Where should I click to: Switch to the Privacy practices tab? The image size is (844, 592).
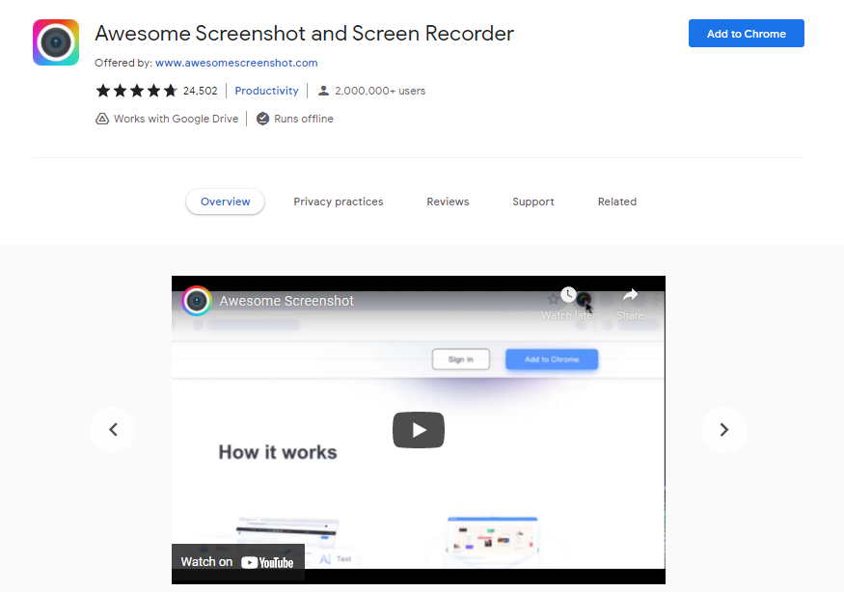coord(339,202)
